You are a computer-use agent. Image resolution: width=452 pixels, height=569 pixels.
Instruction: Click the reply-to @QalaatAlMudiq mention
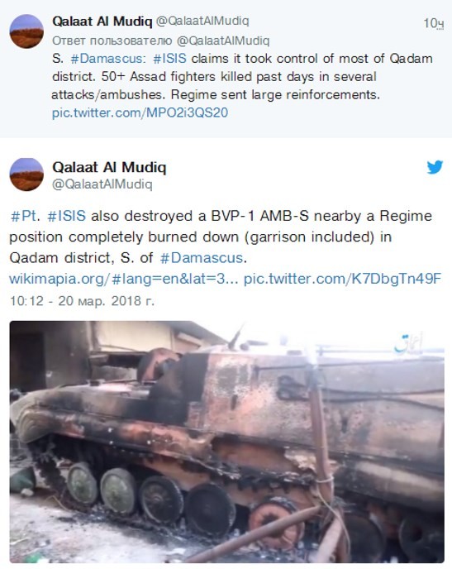(x=223, y=41)
